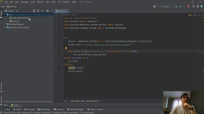Switch to main.py editor tab
The height and width of the screenshot is (114, 204).
tap(62, 11)
